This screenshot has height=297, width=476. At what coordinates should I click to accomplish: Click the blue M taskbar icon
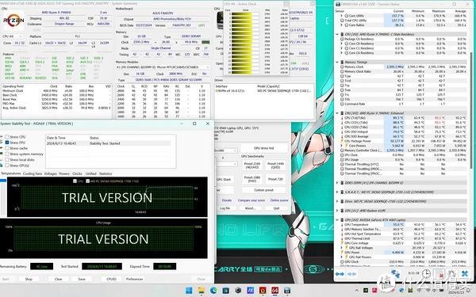pyautogui.click(x=251, y=291)
